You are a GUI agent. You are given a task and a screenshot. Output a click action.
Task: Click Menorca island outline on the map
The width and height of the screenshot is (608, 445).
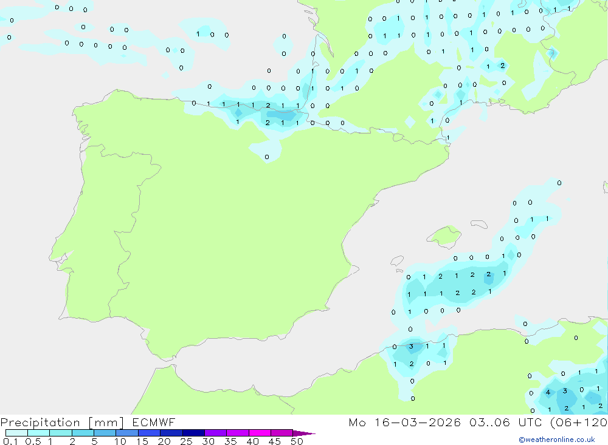(479, 224)
